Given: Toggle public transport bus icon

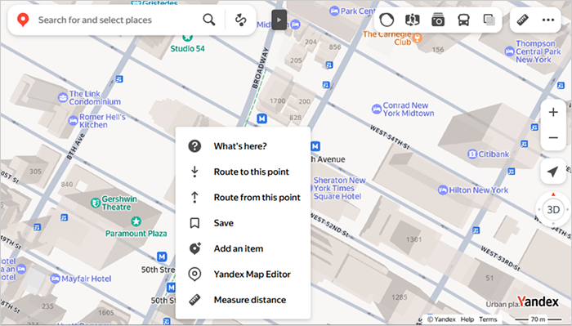Looking at the screenshot, I should tap(463, 20).
